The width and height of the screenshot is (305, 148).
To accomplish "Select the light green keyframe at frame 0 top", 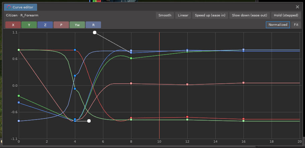I will click(19, 50).
